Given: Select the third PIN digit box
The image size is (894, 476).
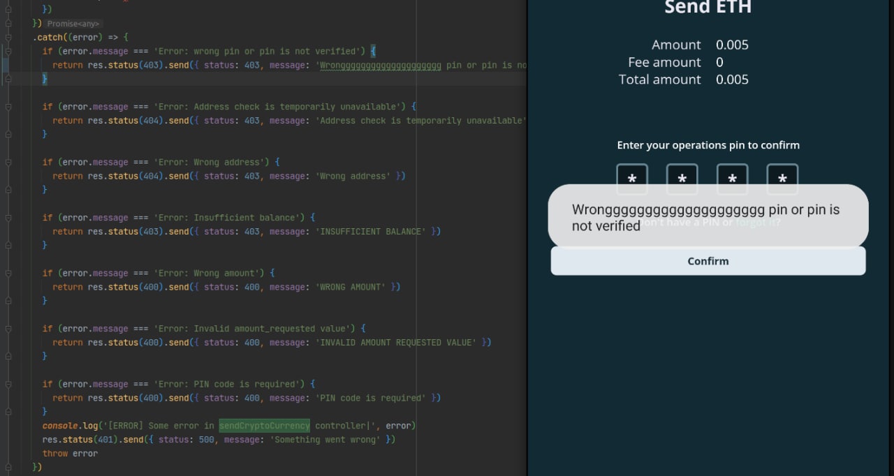Looking at the screenshot, I should coord(733,179).
